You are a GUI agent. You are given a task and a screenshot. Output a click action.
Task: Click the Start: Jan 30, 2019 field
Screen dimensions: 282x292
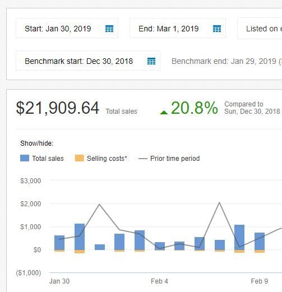67,28
